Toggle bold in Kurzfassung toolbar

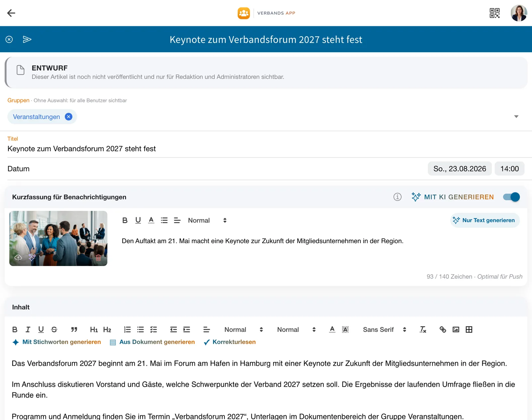125,220
